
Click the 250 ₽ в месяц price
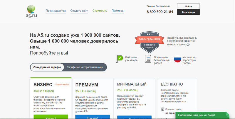pyautogui.click(x=127, y=90)
